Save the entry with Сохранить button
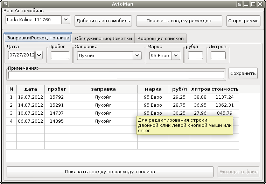 click(243, 73)
